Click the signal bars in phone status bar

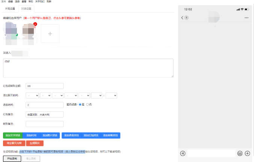click(x=238, y=9)
